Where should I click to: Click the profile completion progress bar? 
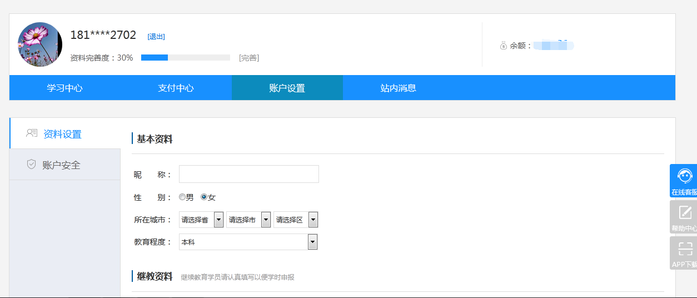(185, 57)
